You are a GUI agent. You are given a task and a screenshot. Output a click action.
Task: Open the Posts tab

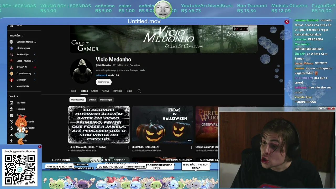(x=129, y=91)
